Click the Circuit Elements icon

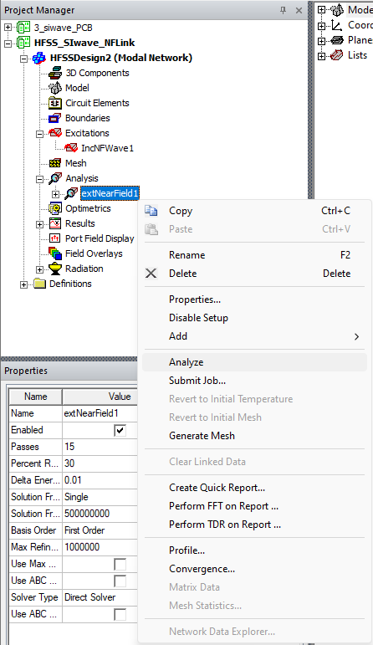(55, 103)
